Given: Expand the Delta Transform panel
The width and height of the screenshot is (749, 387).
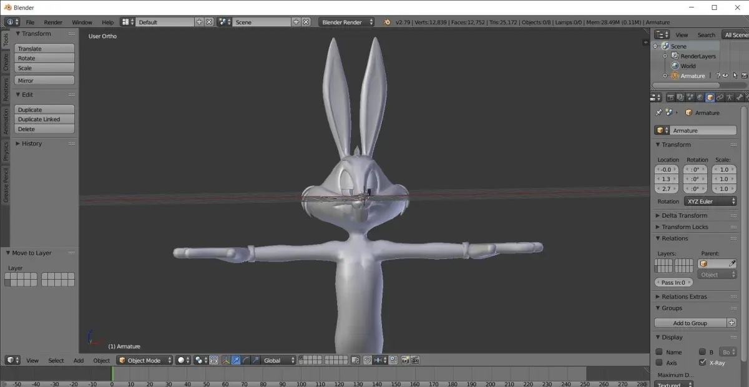Looking at the screenshot, I should coord(684,215).
